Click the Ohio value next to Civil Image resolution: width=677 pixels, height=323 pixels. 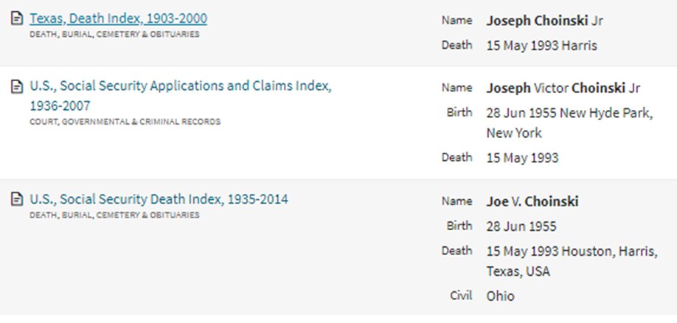[501, 296]
